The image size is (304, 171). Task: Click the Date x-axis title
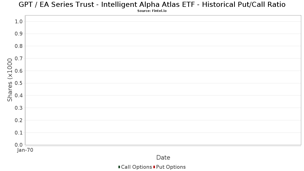pyautogui.click(x=163, y=158)
